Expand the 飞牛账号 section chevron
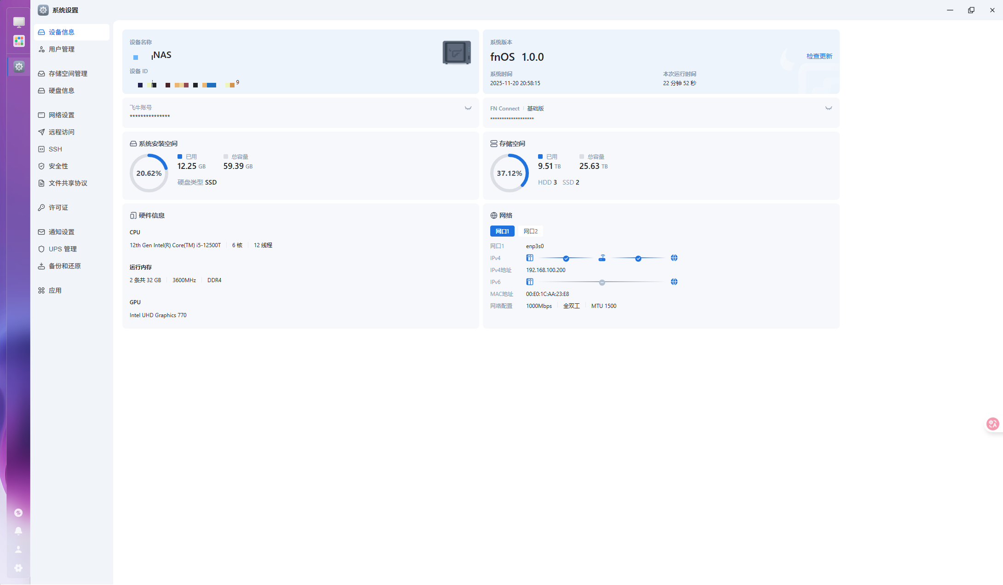This screenshot has width=1003, height=585. (468, 109)
